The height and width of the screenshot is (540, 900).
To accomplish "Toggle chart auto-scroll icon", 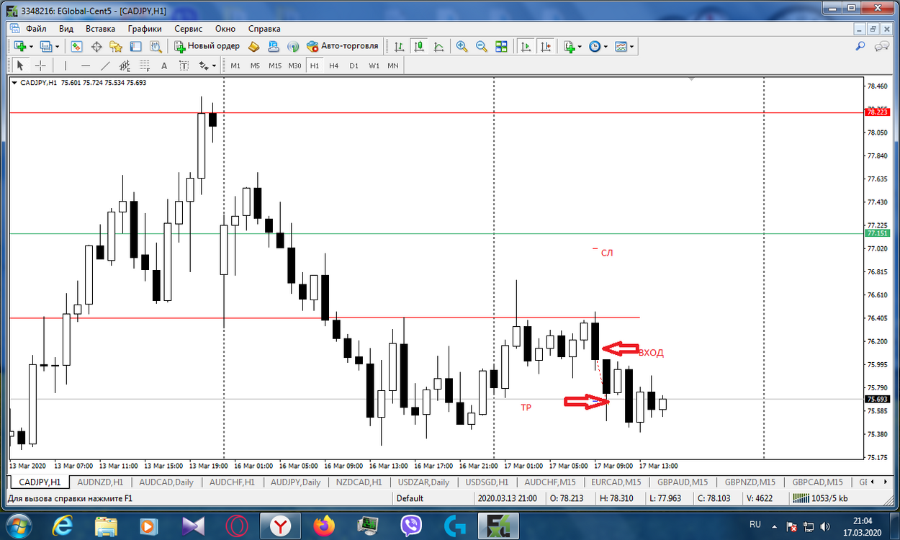I will coord(526,46).
